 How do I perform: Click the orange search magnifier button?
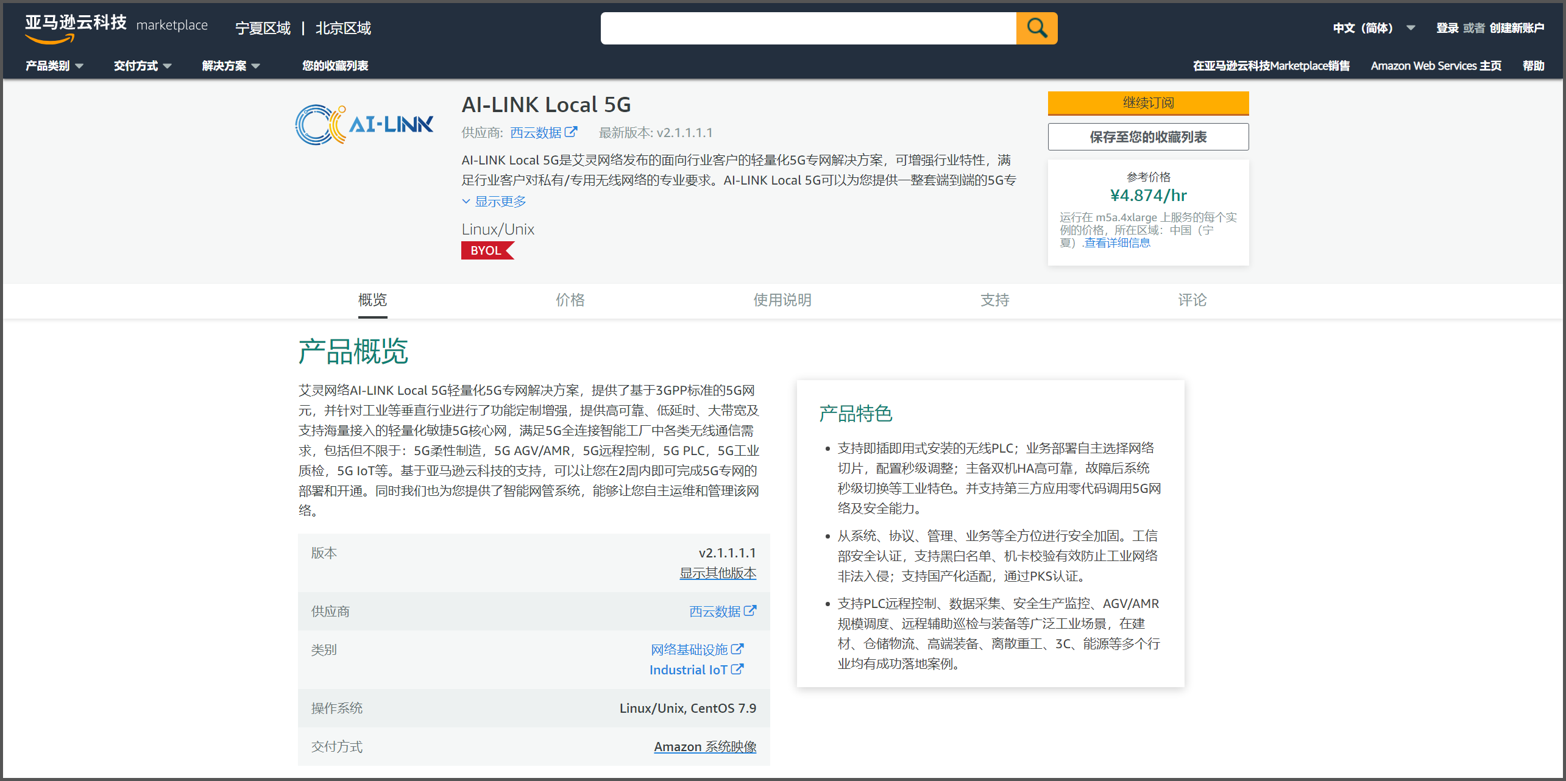click(x=1036, y=28)
